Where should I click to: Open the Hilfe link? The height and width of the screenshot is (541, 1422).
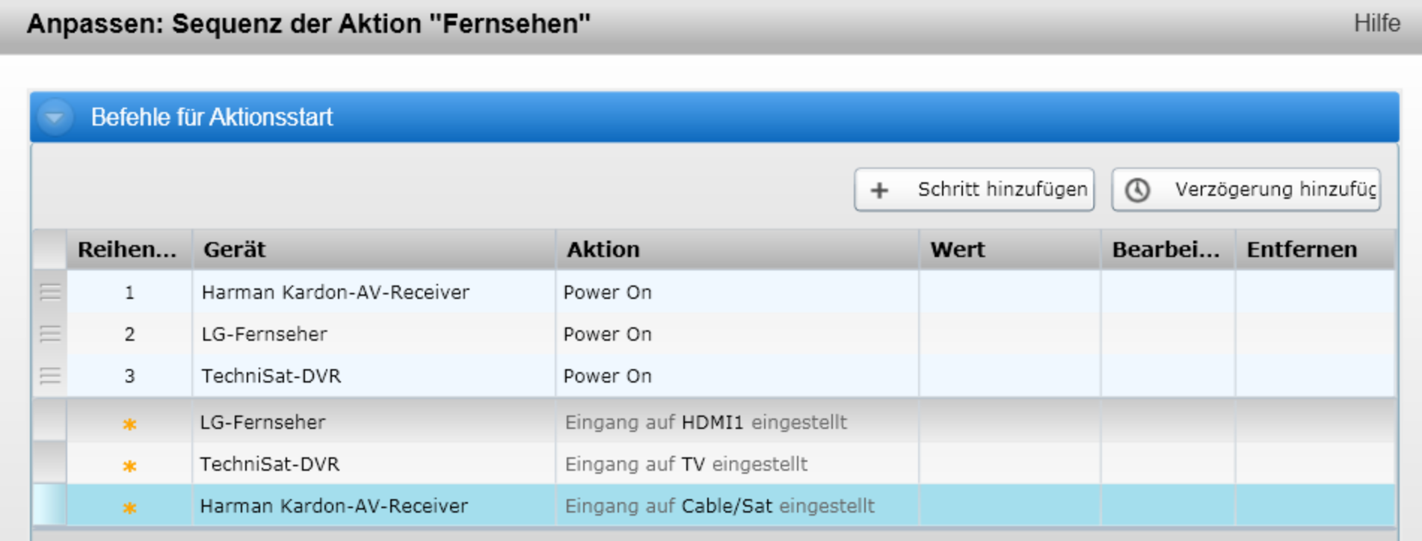[x=1376, y=23]
